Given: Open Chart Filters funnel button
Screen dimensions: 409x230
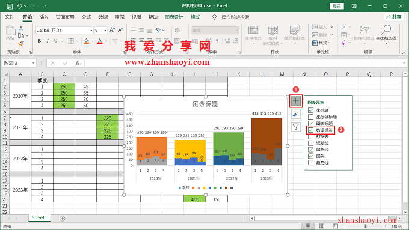Looking at the screenshot, I should click(295, 127).
